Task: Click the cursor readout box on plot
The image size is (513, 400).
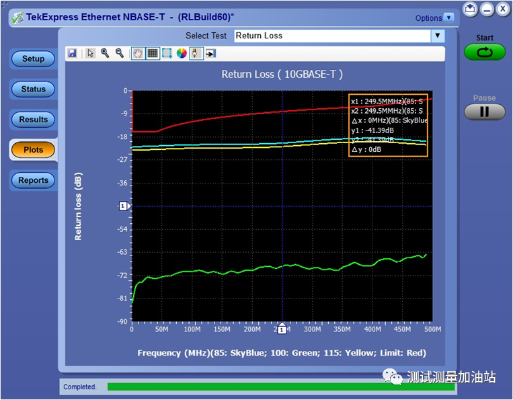Action: (x=388, y=126)
